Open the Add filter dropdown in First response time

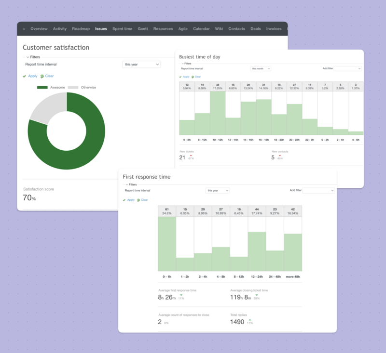tap(319, 190)
